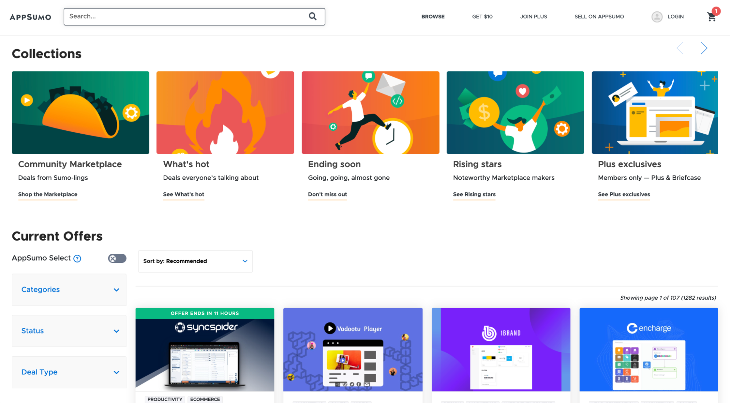Screen dimensions: 730x403
Task: Click SELL ON APPSUMO in the header
Action: (599, 16)
